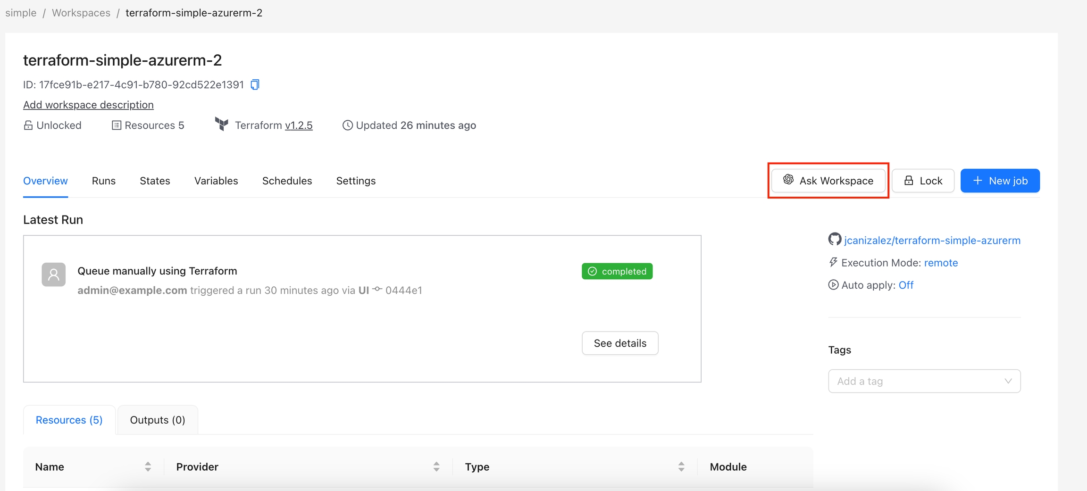Click the Auto apply play icon
Screen dimensions: 1087x491
833,285
